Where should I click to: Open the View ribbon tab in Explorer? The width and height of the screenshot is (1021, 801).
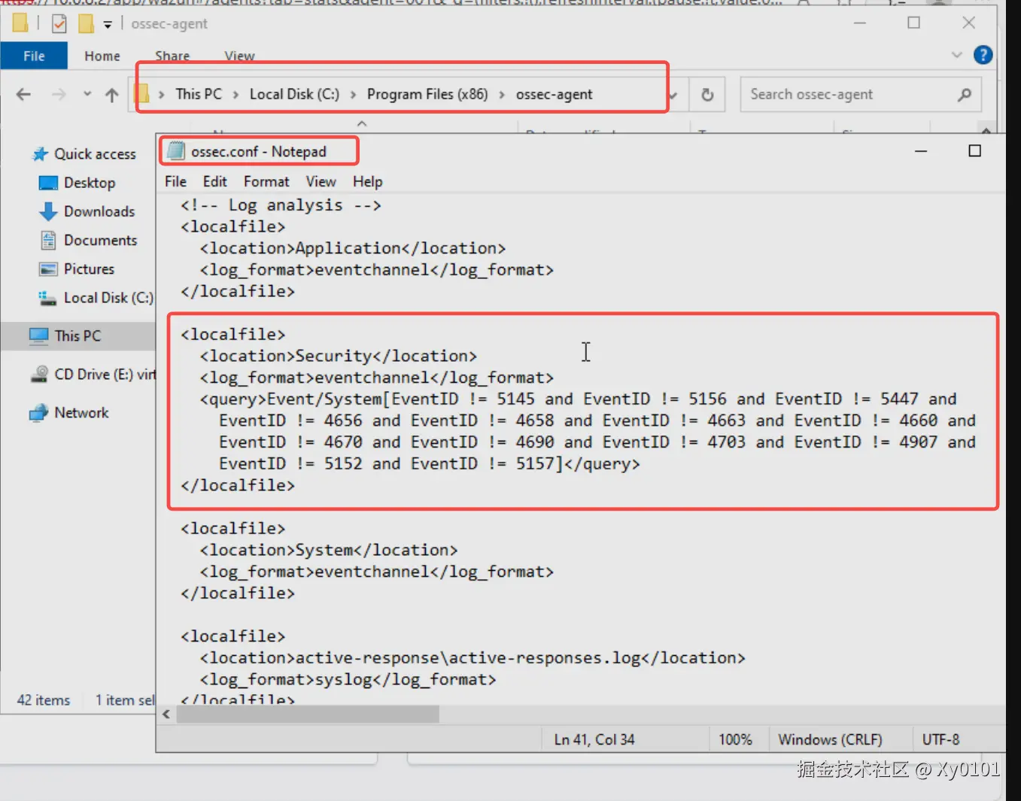pos(239,56)
